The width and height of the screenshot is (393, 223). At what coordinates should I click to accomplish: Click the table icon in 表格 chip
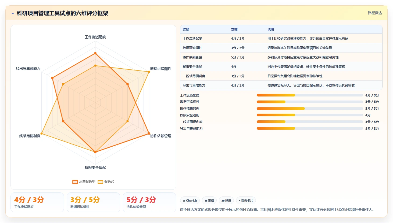point(206,200)
